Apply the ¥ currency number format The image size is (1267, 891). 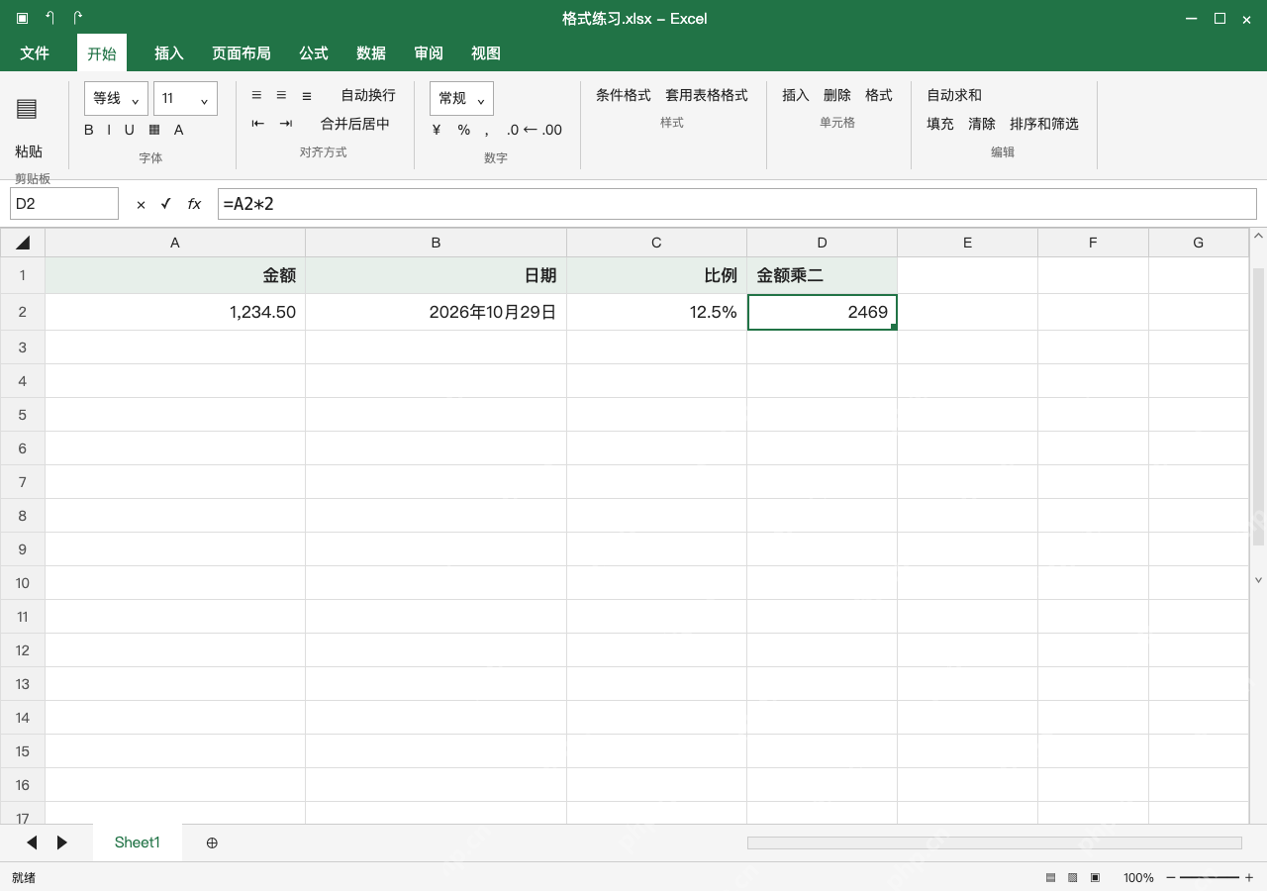point(437,130)
